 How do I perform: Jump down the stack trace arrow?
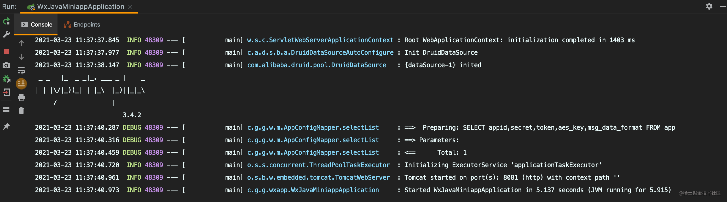[x=21, y=57]
